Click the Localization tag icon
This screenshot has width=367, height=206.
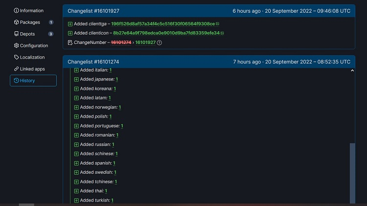[16, 57]
